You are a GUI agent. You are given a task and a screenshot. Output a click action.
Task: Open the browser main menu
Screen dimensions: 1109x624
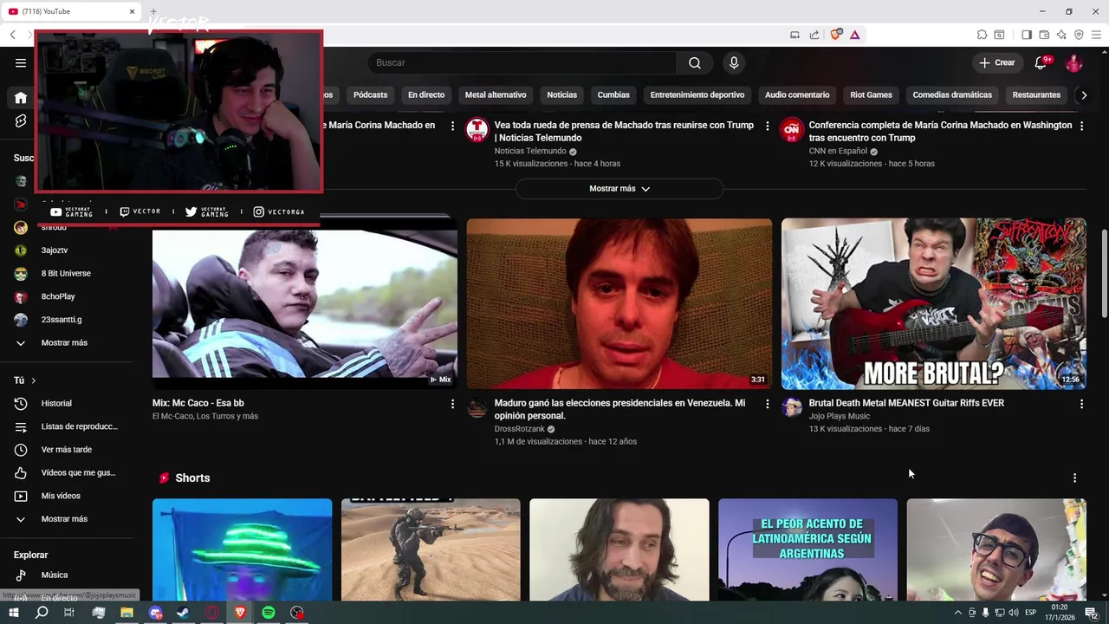coord(1096,35)
